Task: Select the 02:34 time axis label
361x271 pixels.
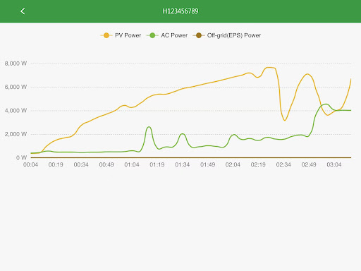Action: (283, 164)
